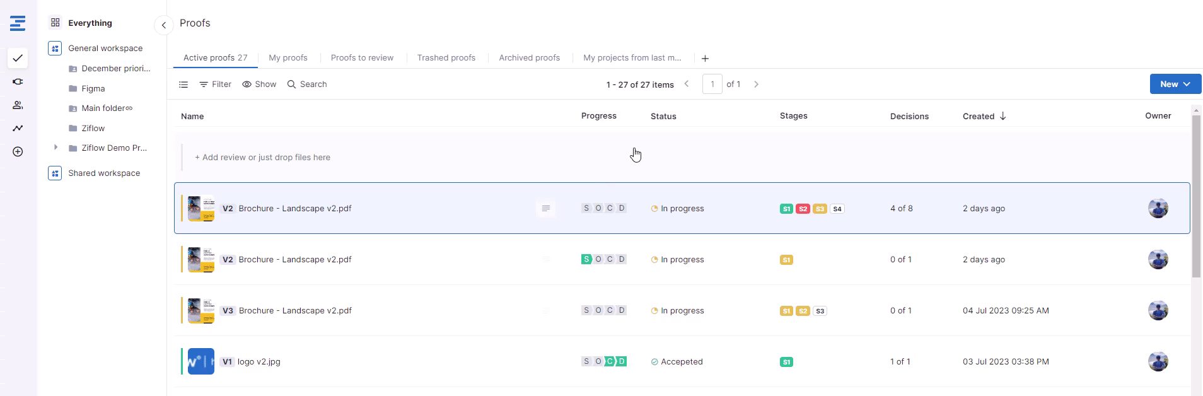Click the logo v2.jpg thumbnail

pyautogui.click(x=200, y=362)
